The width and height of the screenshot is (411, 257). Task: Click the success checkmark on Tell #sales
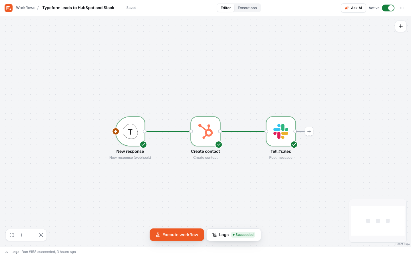(x=294, y=144)
